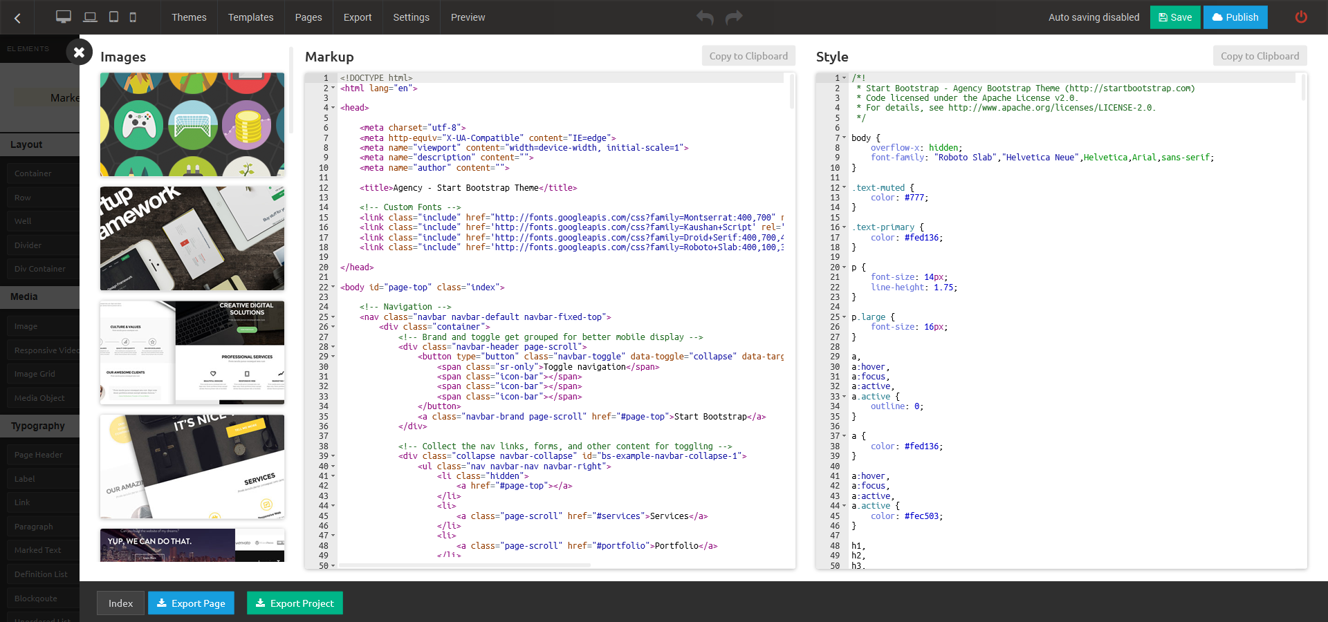Open the Settings menu
Image resolution: width=1328 pixels, height=622 pixels.
point(411,17)
